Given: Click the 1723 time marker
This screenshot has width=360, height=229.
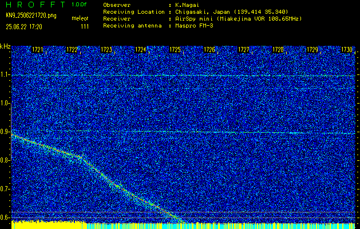Looking at the screenshot, I should click(106, 50).
